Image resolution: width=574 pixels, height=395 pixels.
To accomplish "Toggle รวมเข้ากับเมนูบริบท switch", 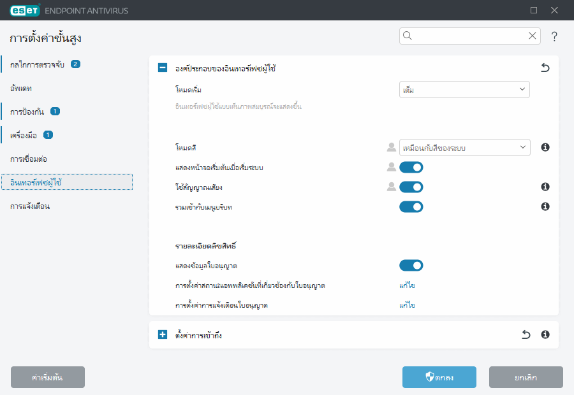I will coord(411,206).
